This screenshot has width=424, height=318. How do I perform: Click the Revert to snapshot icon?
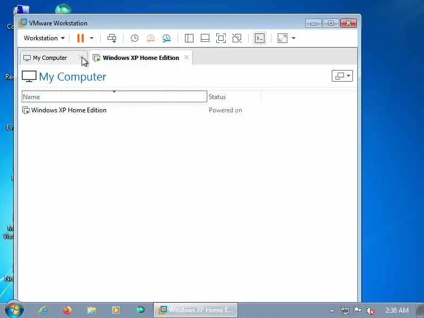point(151,38)
